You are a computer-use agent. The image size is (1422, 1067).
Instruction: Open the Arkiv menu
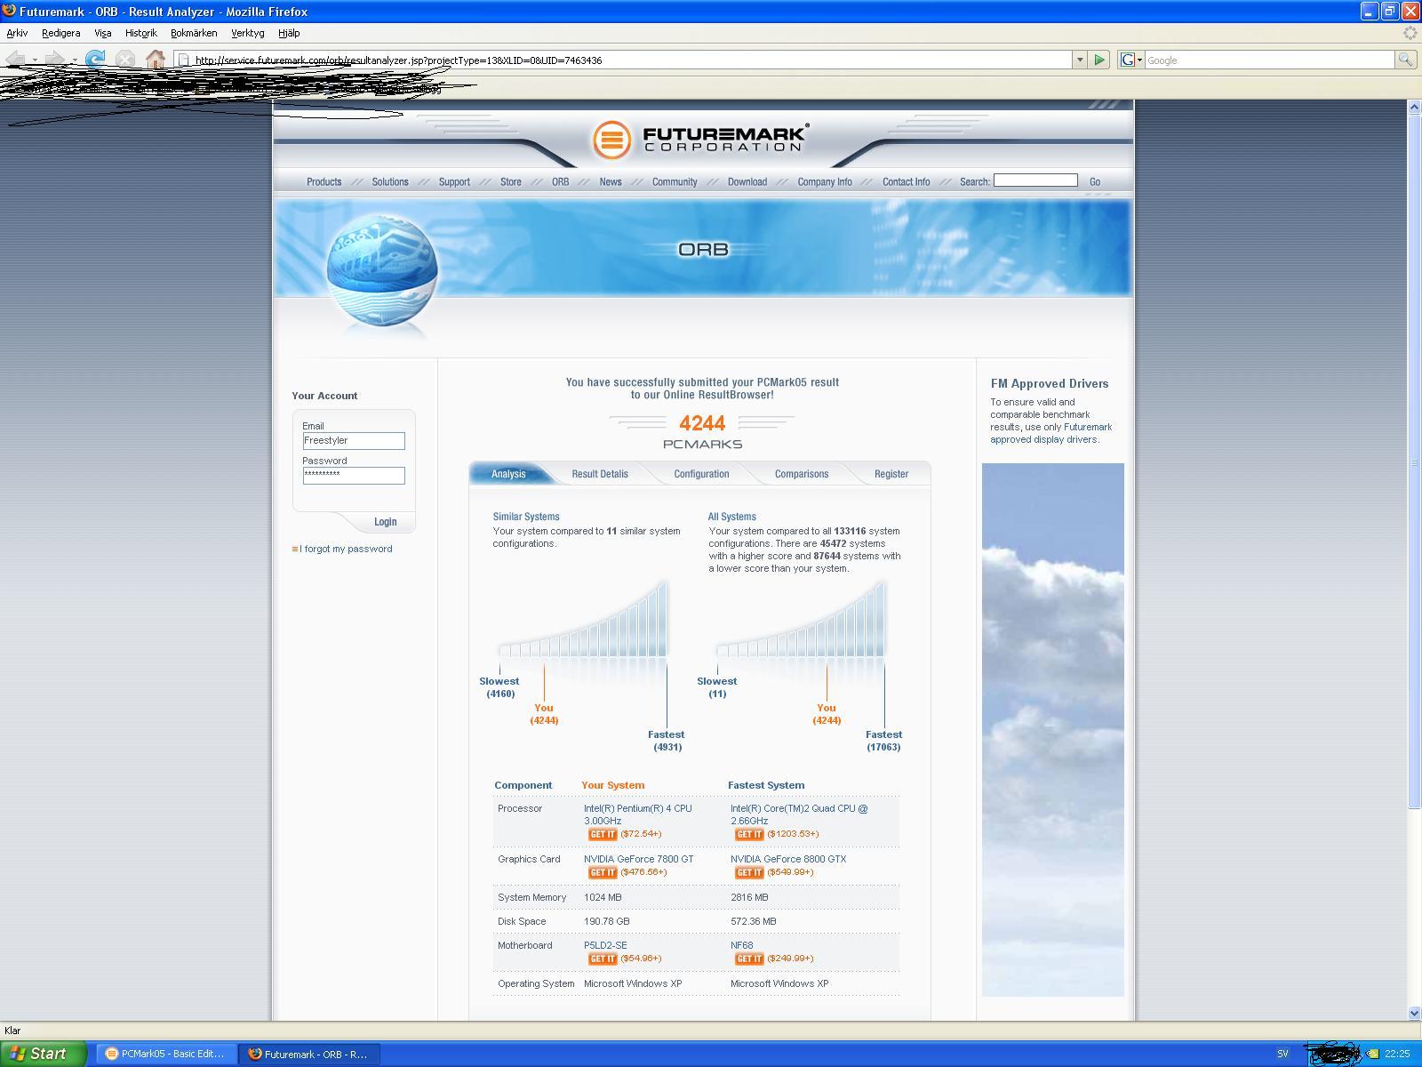tap(17, 33)
